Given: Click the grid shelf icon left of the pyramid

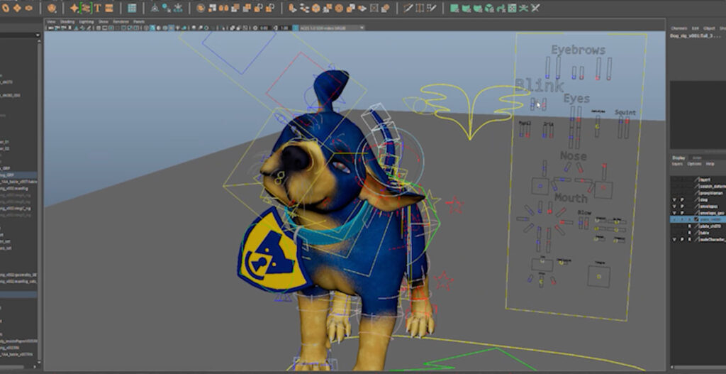Looking at the screenshot, I should tap(133, 8).
